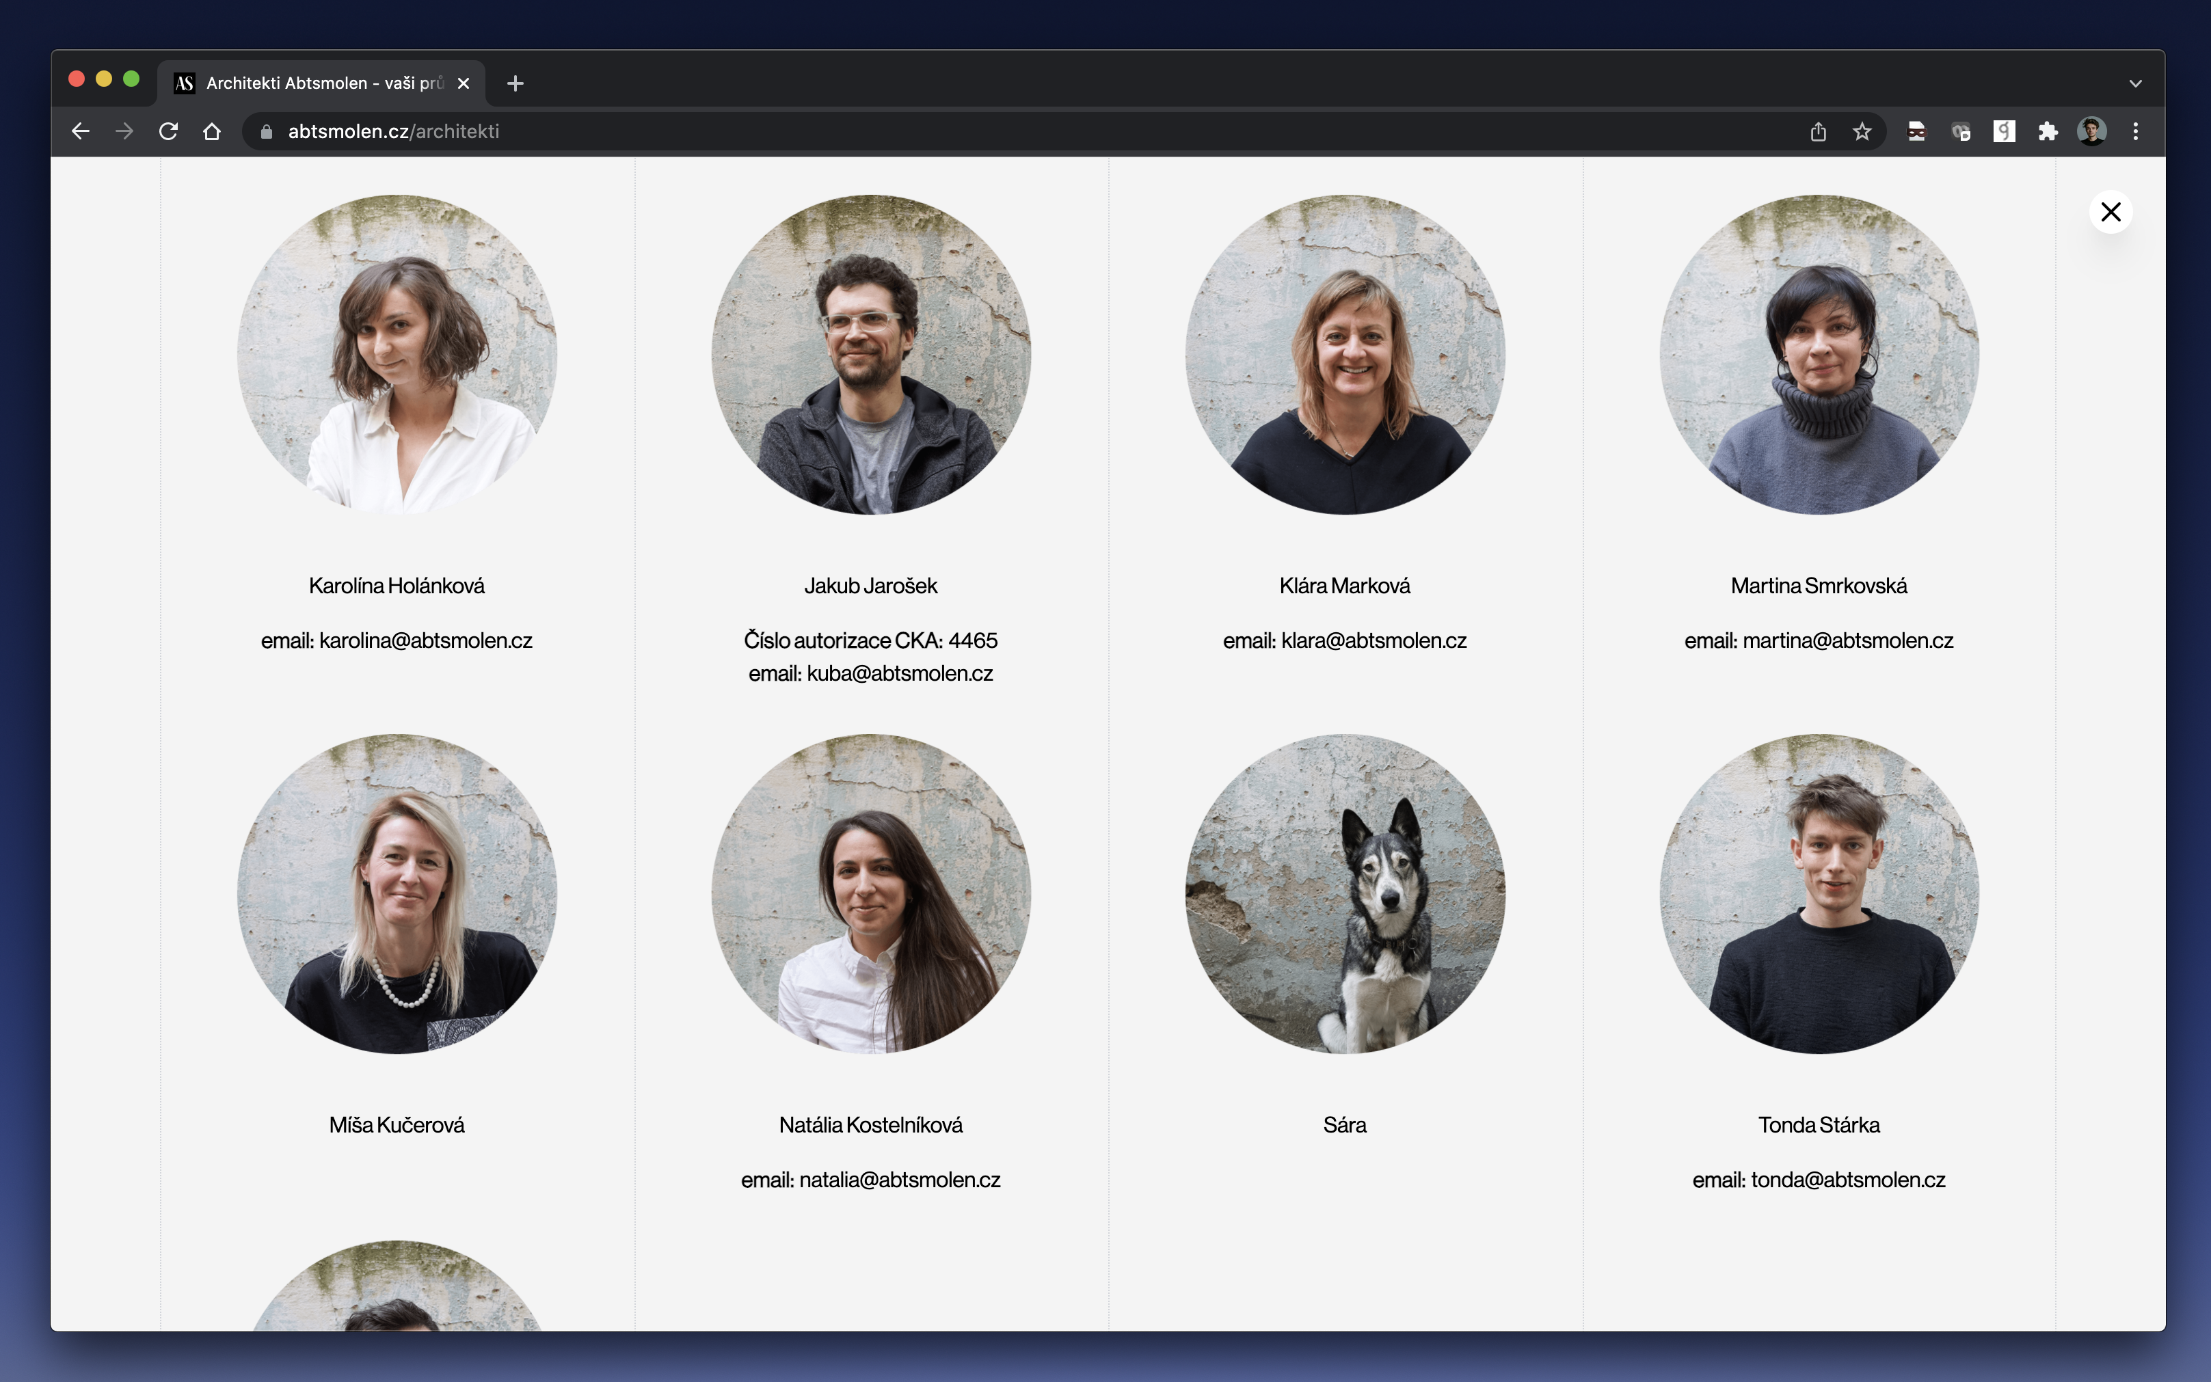Open the first extension icon after the address bar
Viewport: 2211px width, 1382px height.
pyautogui.click(x=1917, y=132)
